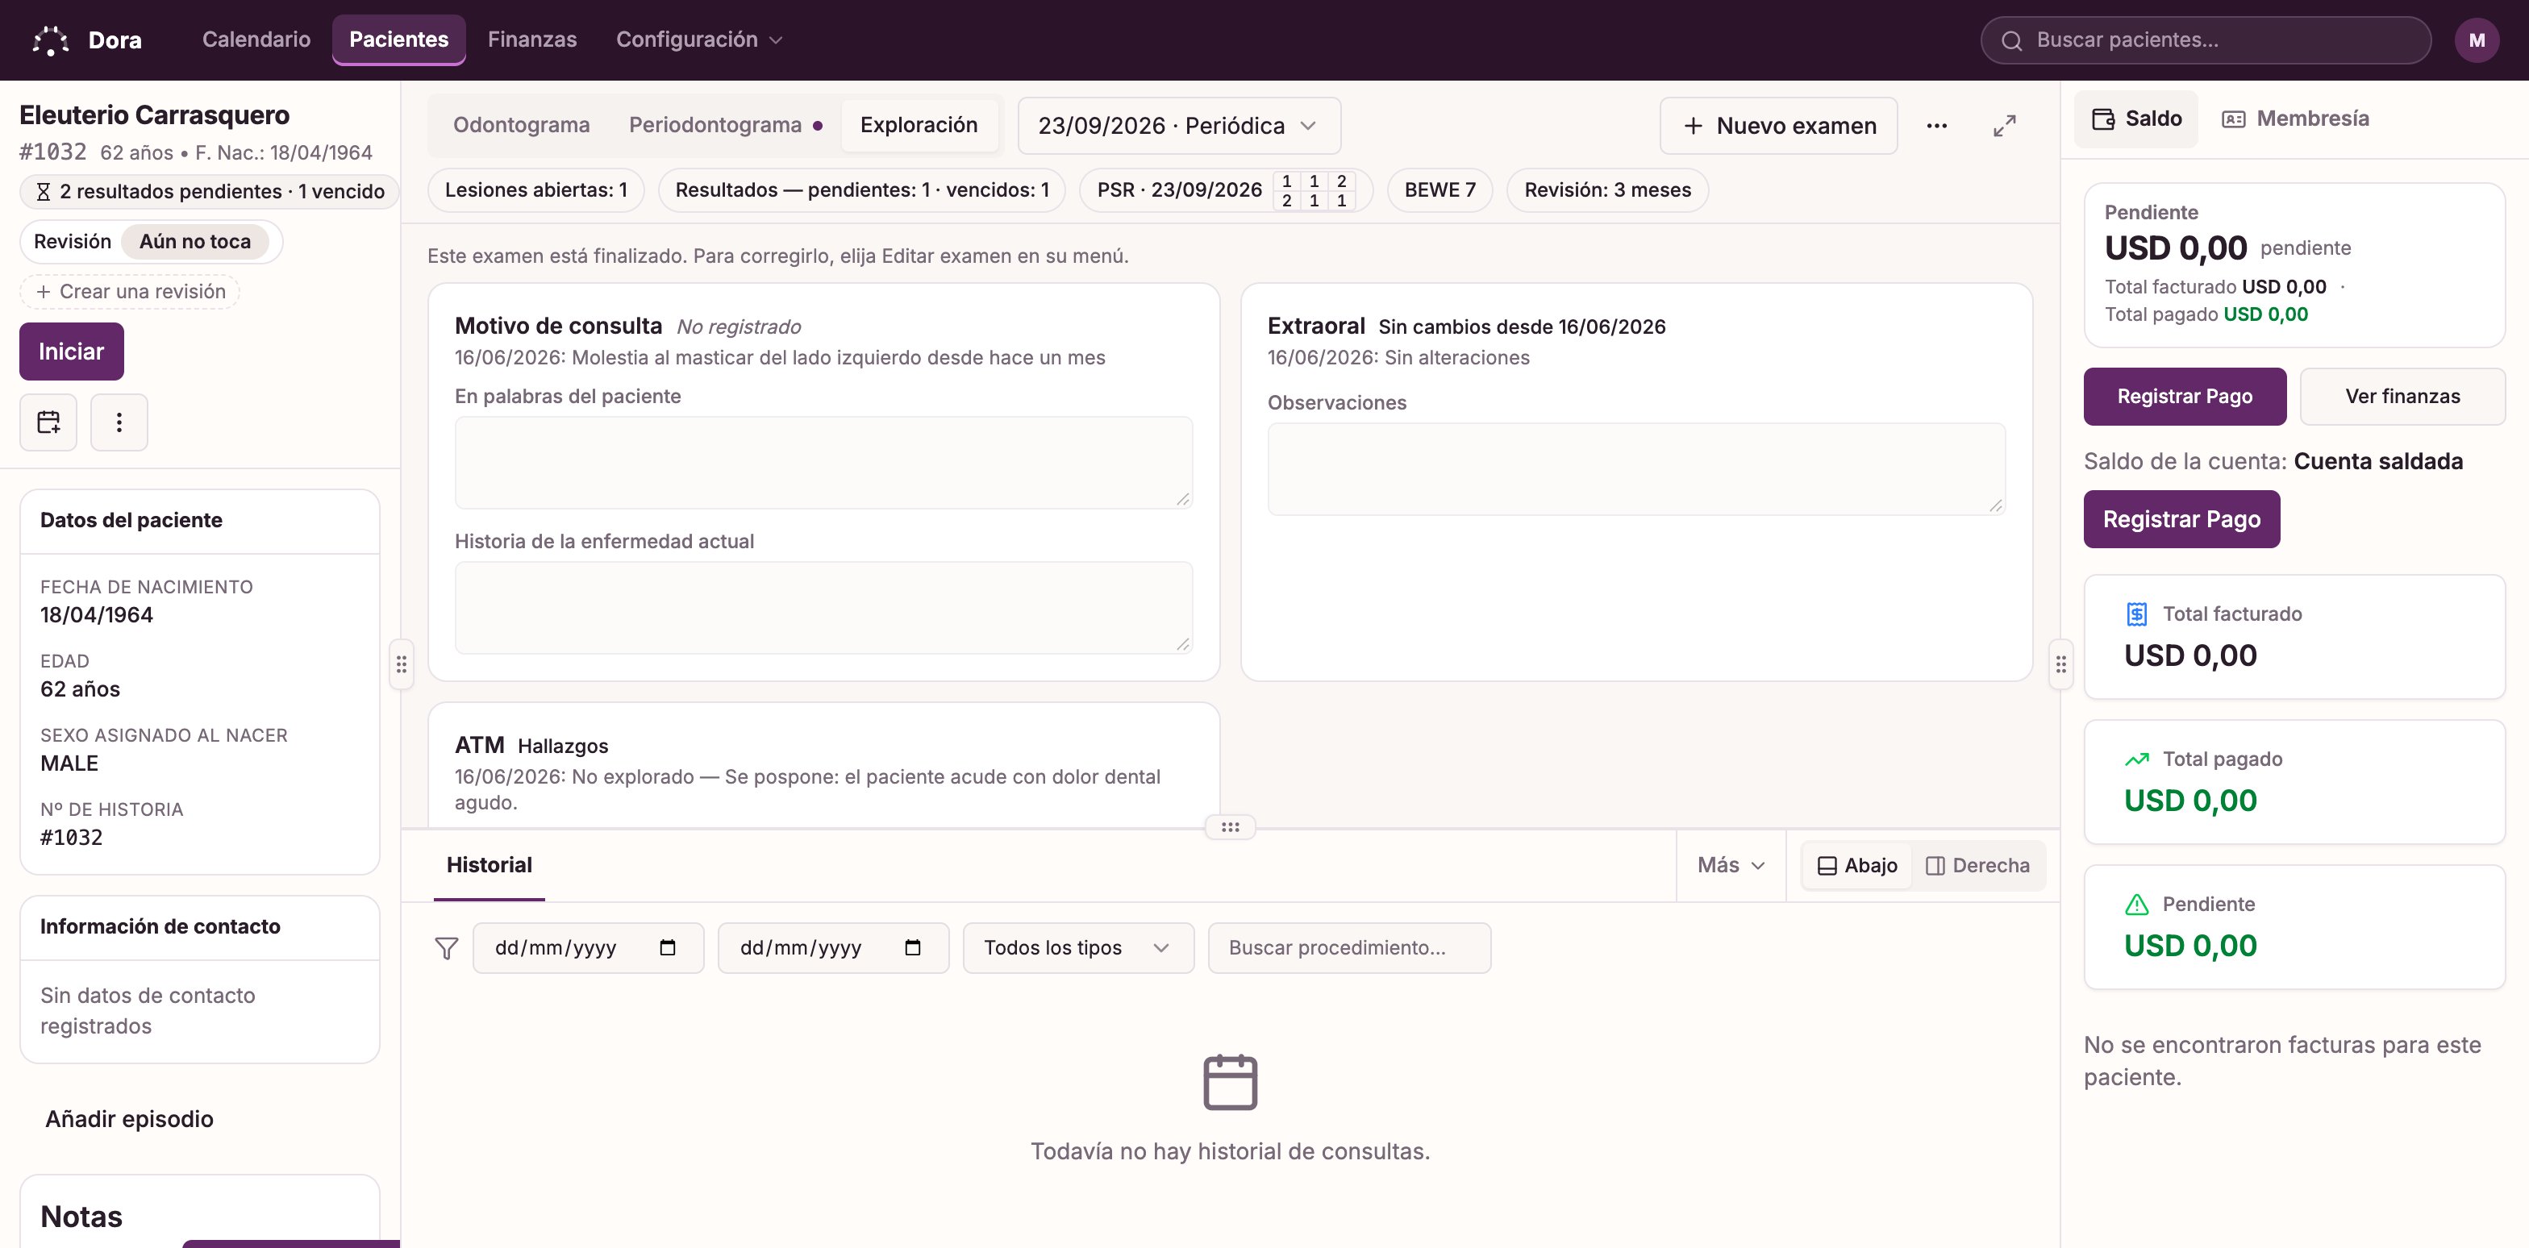Screen dimensions: 2529x1248
Task: Click Registrar Pago beside Ver finanzas
Action: (x=2185, y=397)
